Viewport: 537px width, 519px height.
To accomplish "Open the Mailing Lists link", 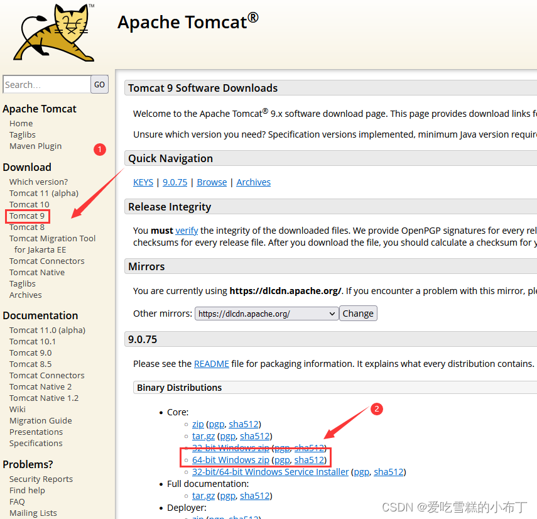I will coord(33,513).
